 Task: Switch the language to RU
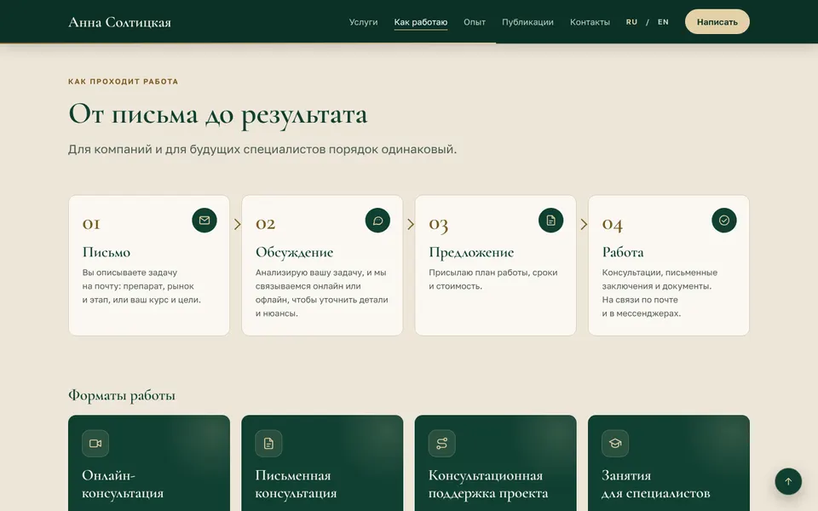631,22
